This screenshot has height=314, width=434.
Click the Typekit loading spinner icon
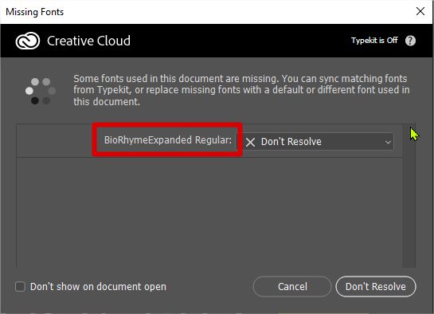(x=41, y=91)
